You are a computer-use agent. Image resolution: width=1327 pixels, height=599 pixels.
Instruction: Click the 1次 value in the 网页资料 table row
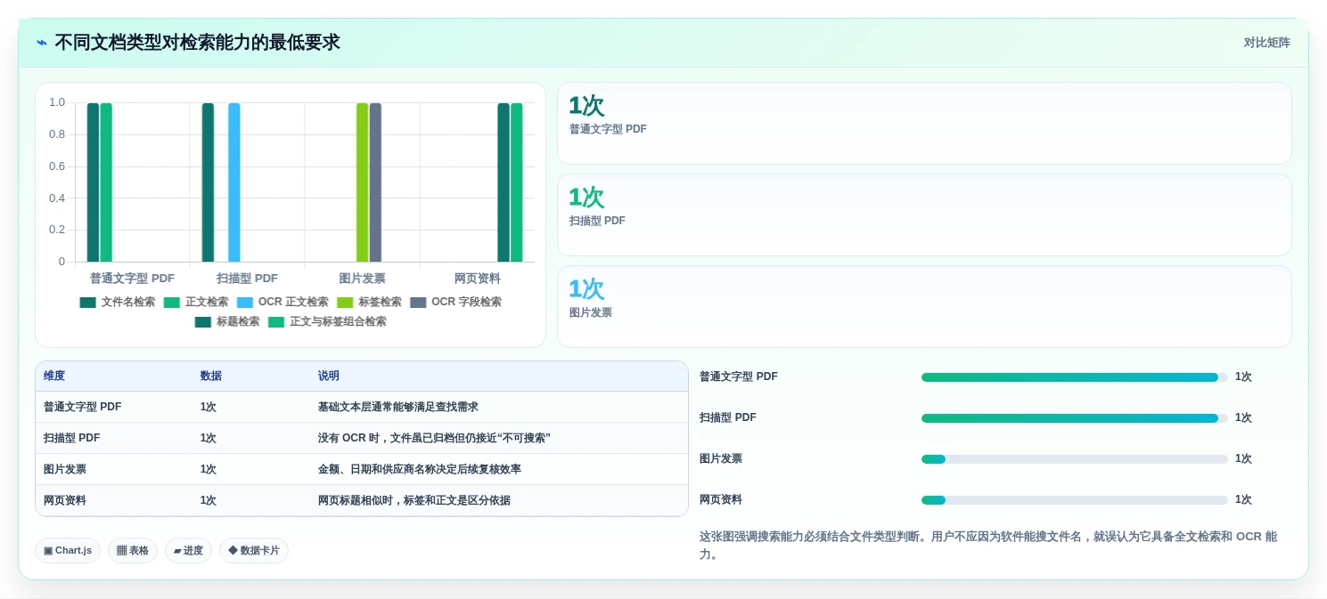pos(209,500)
